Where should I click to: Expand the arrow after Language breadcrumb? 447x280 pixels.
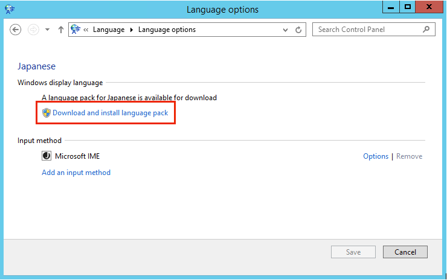[132, 30]
